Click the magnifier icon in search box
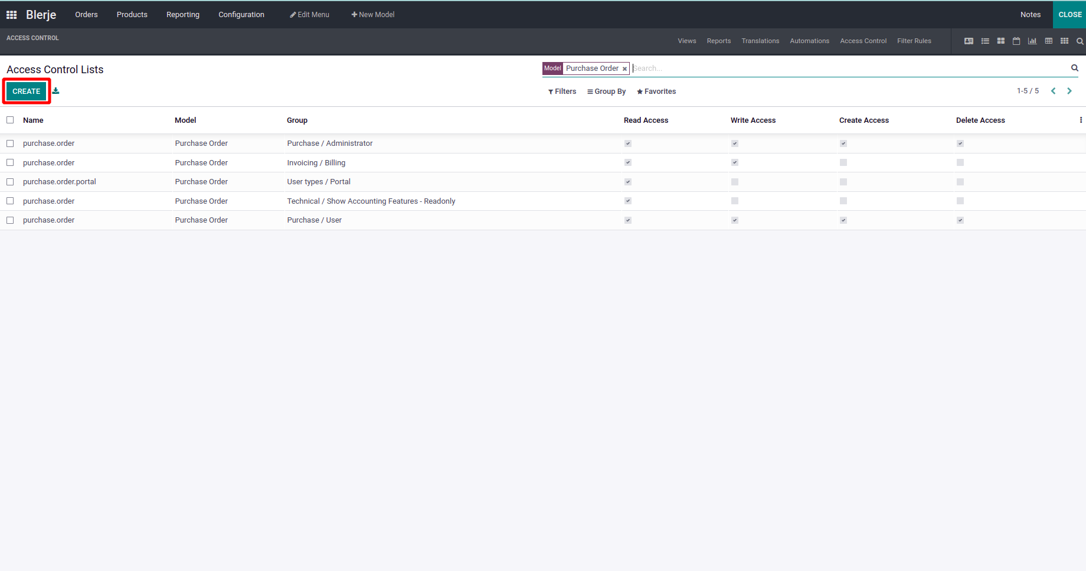This screenshot has width=1086, height=571. tap(1075, 68)
